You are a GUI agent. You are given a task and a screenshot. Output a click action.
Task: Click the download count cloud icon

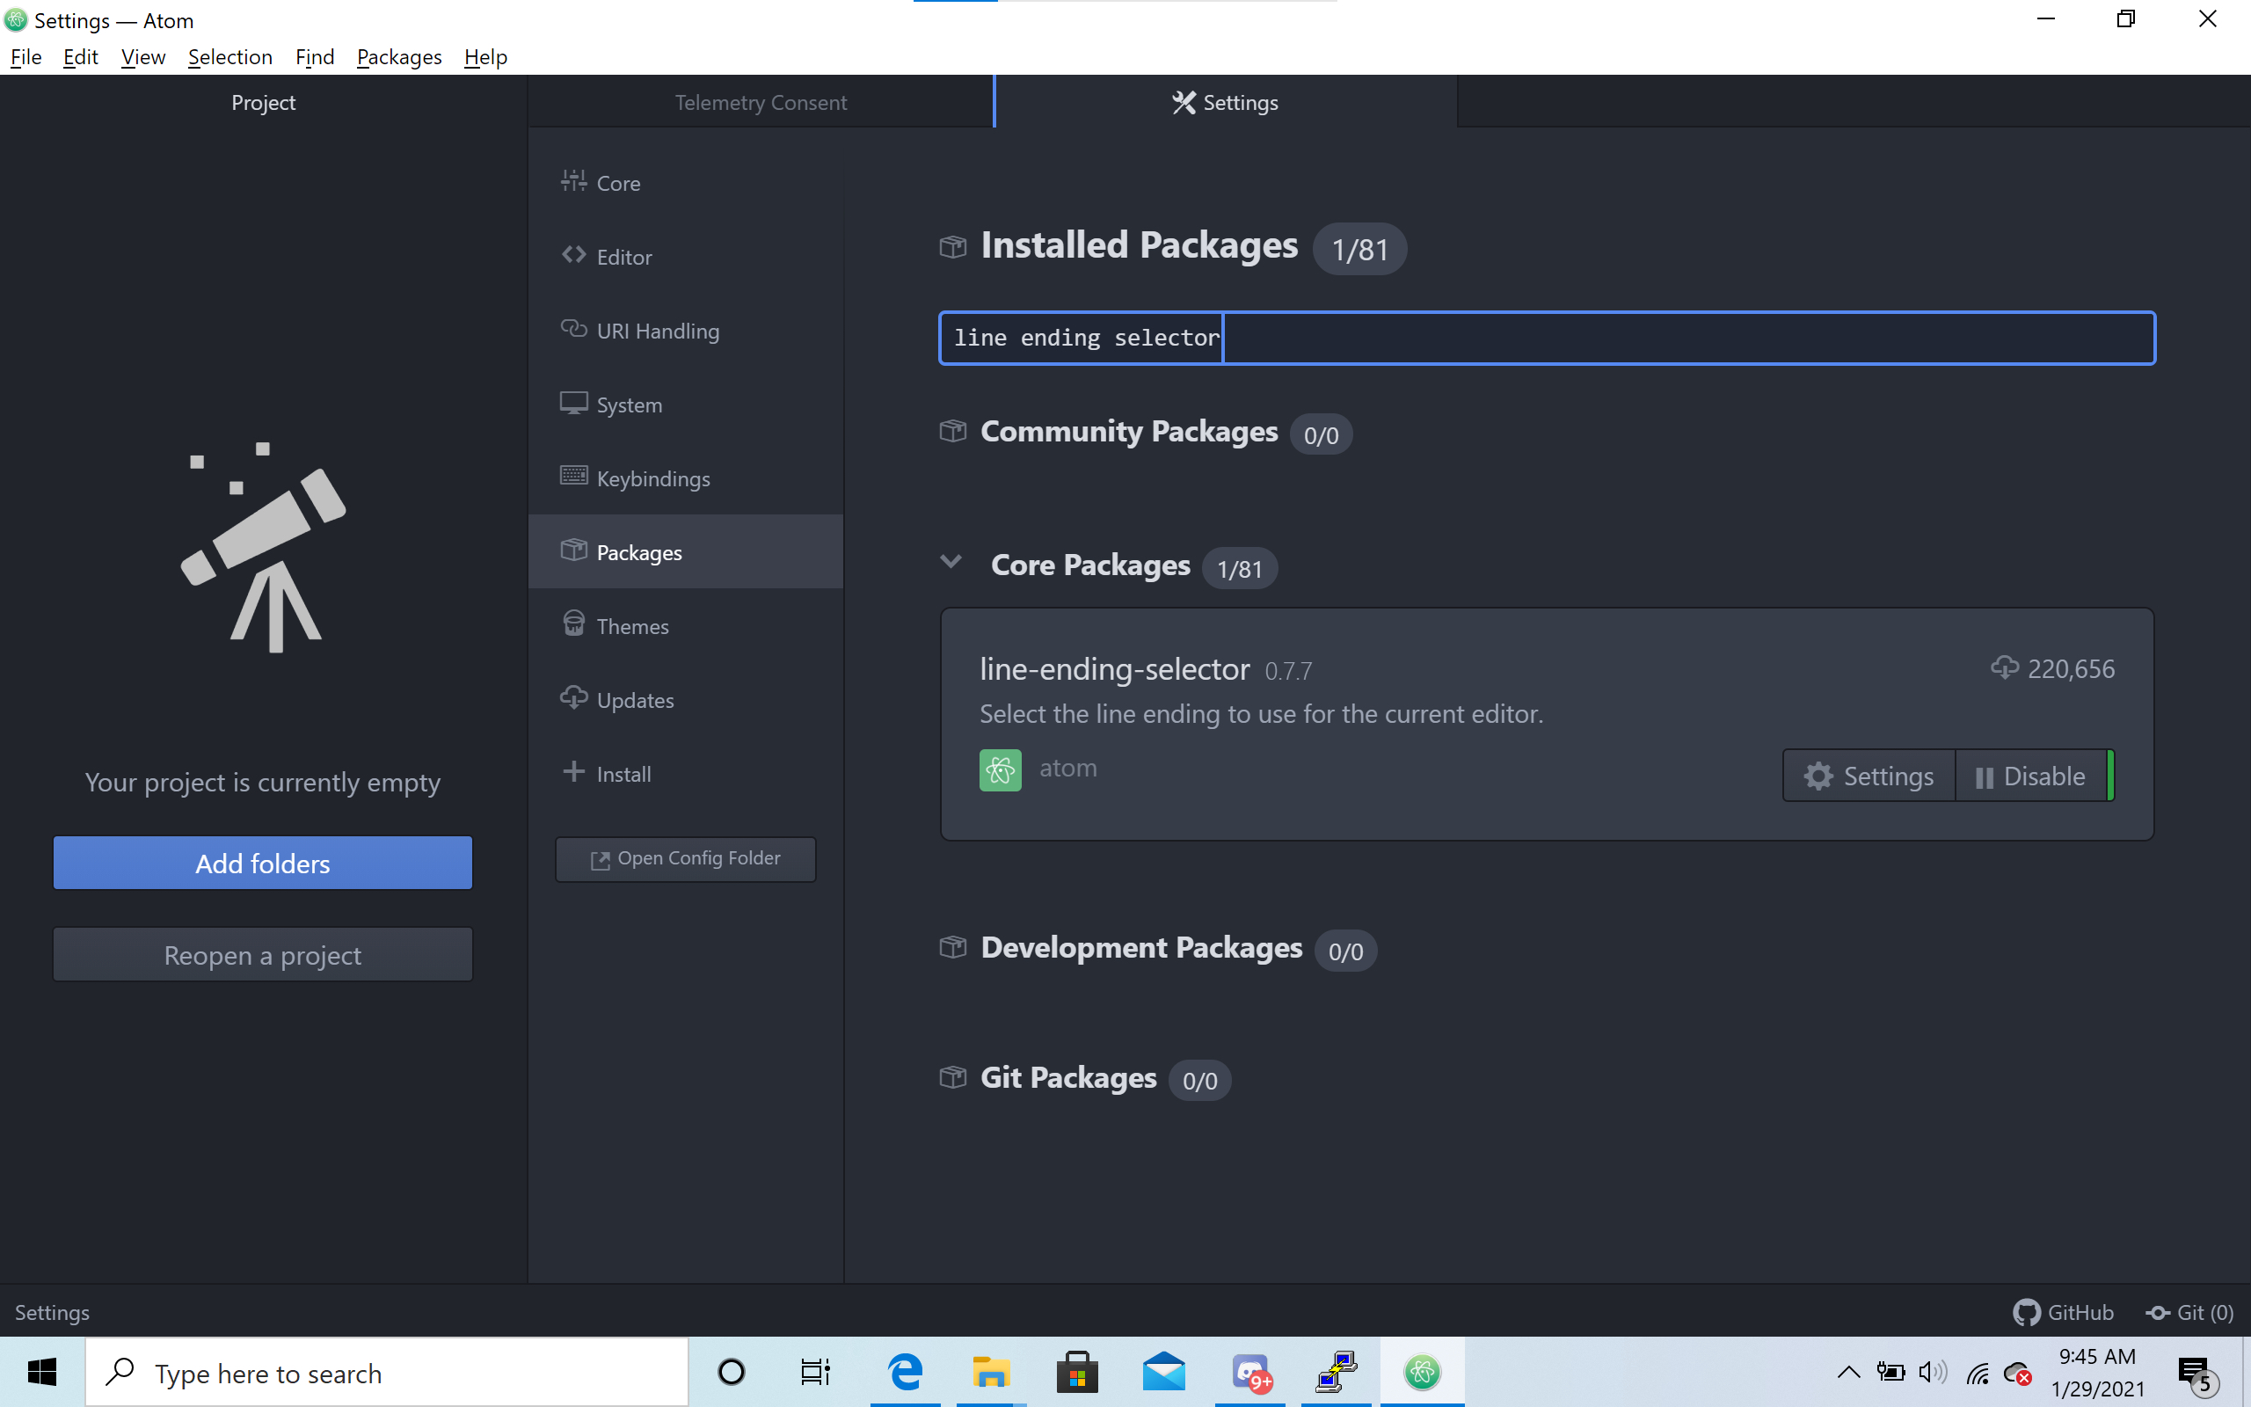click(2005, 668)
